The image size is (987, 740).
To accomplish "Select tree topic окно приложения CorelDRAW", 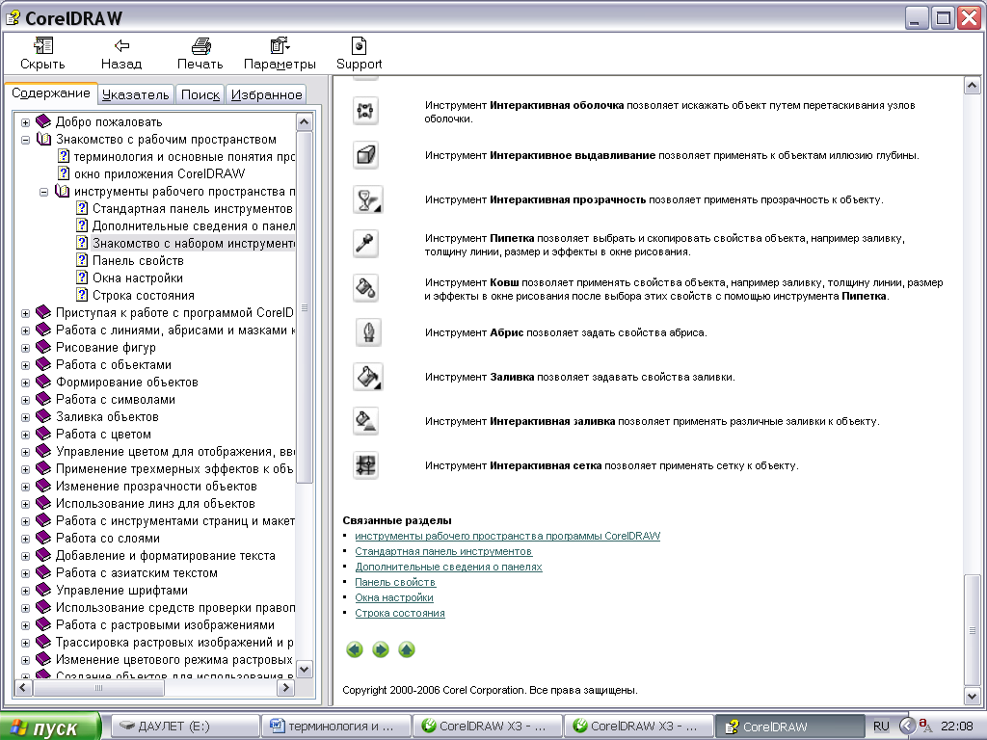I will 159,173.
